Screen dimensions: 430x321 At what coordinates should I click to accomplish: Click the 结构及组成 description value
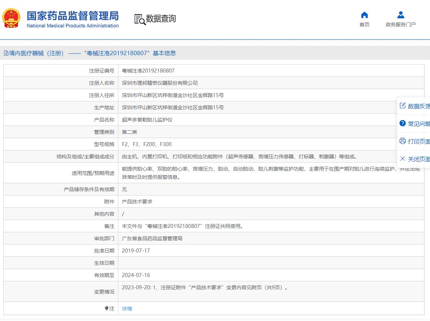click(240, 157)
